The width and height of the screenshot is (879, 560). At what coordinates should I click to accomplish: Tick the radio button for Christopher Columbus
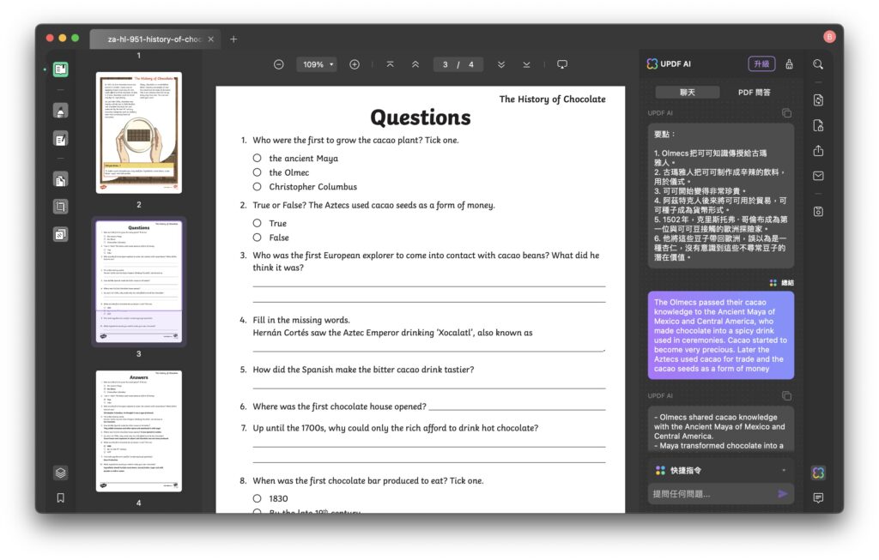coord(257,186)
